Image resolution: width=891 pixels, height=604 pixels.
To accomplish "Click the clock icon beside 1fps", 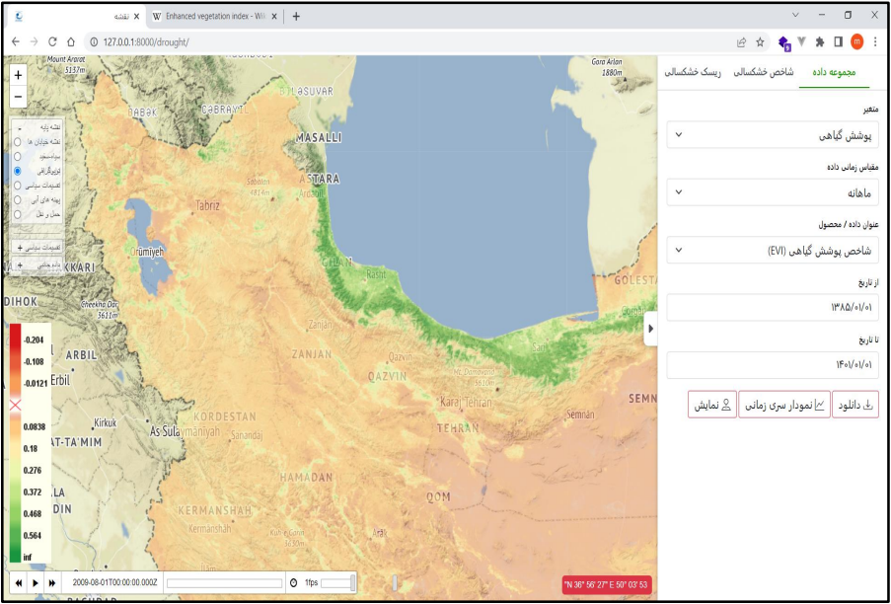I will [x=293, y=583].
